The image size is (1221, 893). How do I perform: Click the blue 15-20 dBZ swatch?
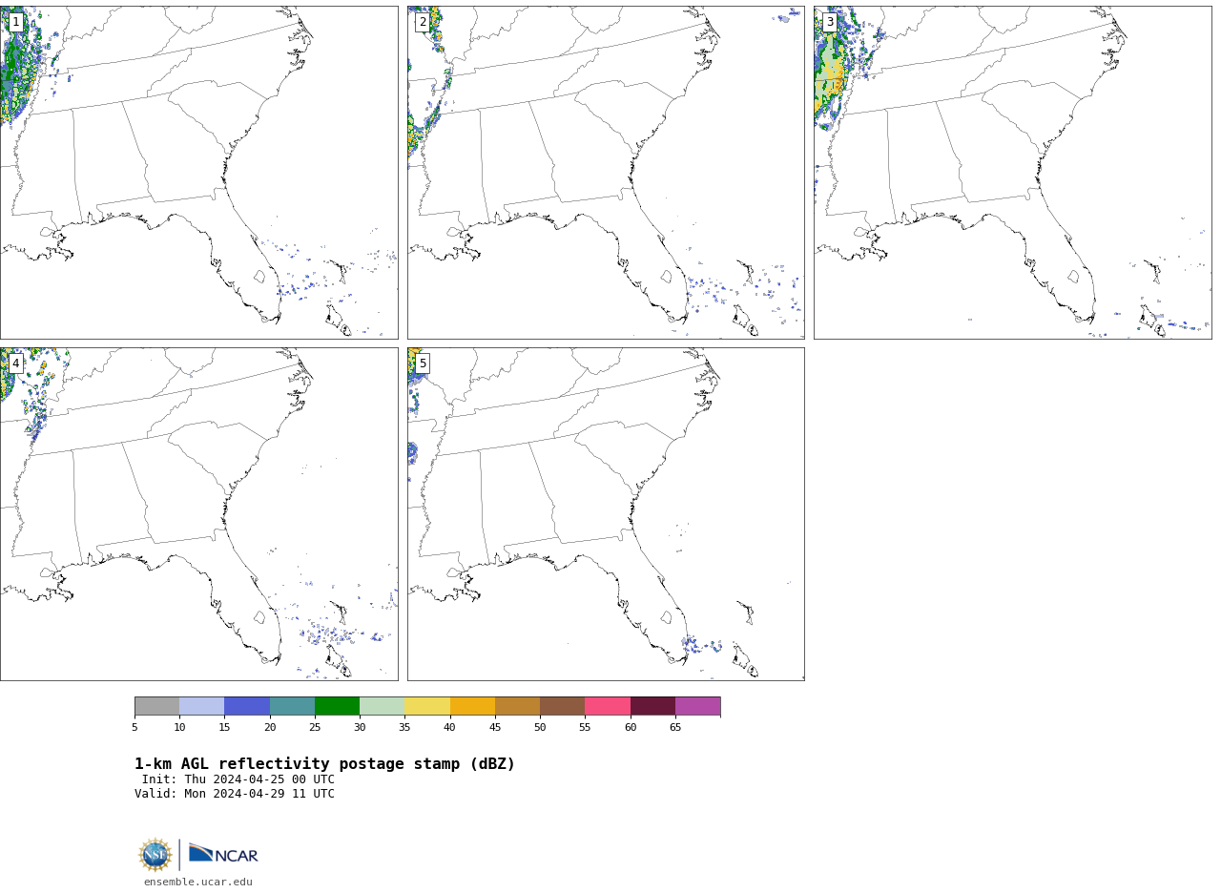(x=247, y=706)
